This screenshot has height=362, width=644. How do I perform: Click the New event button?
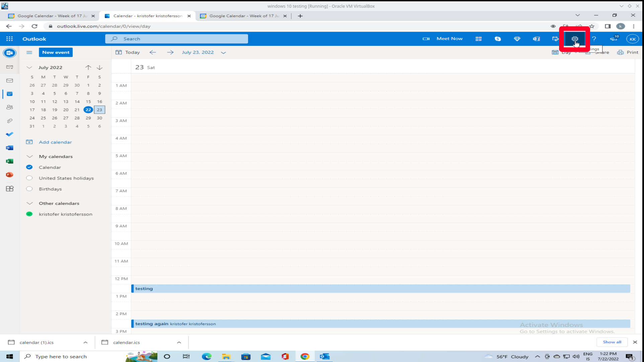coord(56,52)
